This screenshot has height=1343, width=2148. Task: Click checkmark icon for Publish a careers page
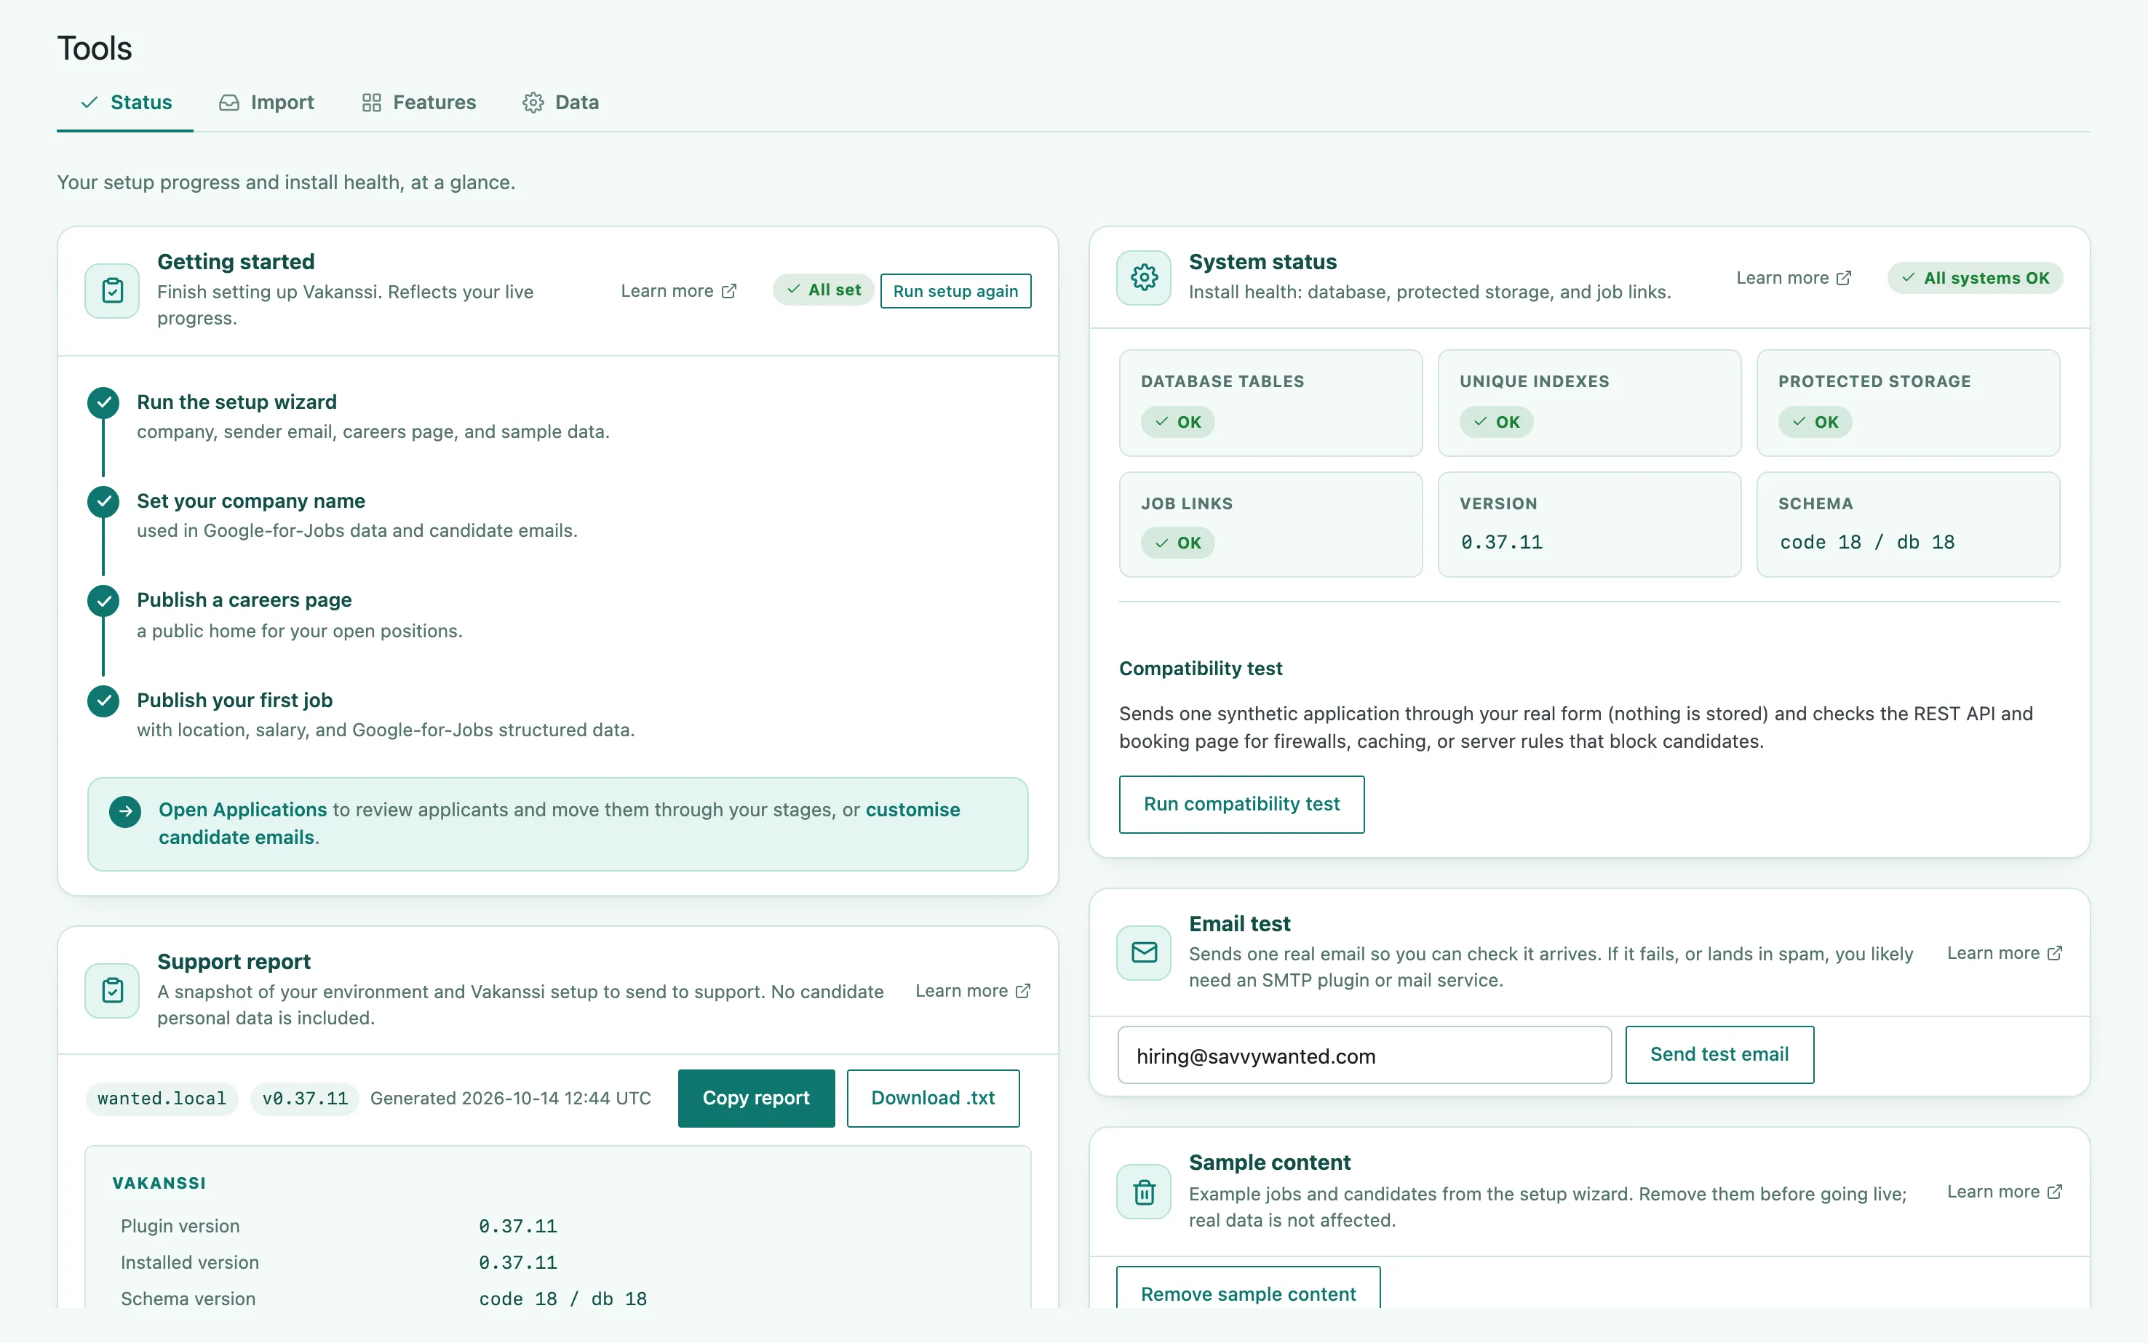[x=104, y=602]
